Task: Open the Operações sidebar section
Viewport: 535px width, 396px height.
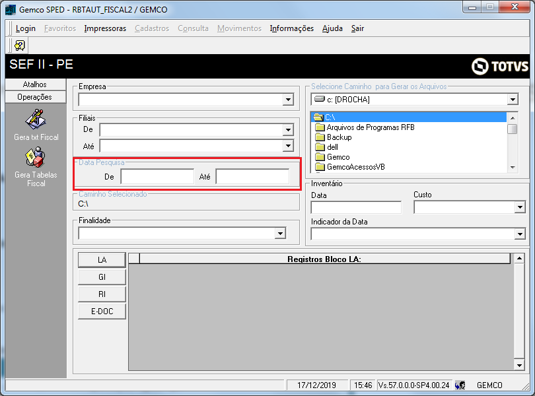Action: pyautogui.click(x=36, y=97)
